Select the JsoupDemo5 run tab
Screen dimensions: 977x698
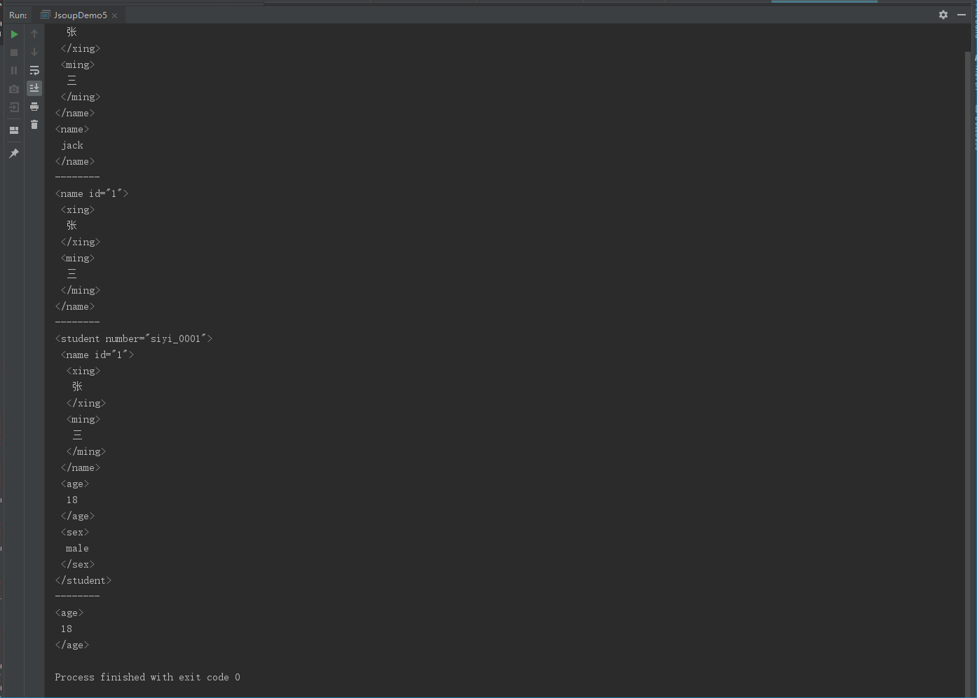(80, 15)
